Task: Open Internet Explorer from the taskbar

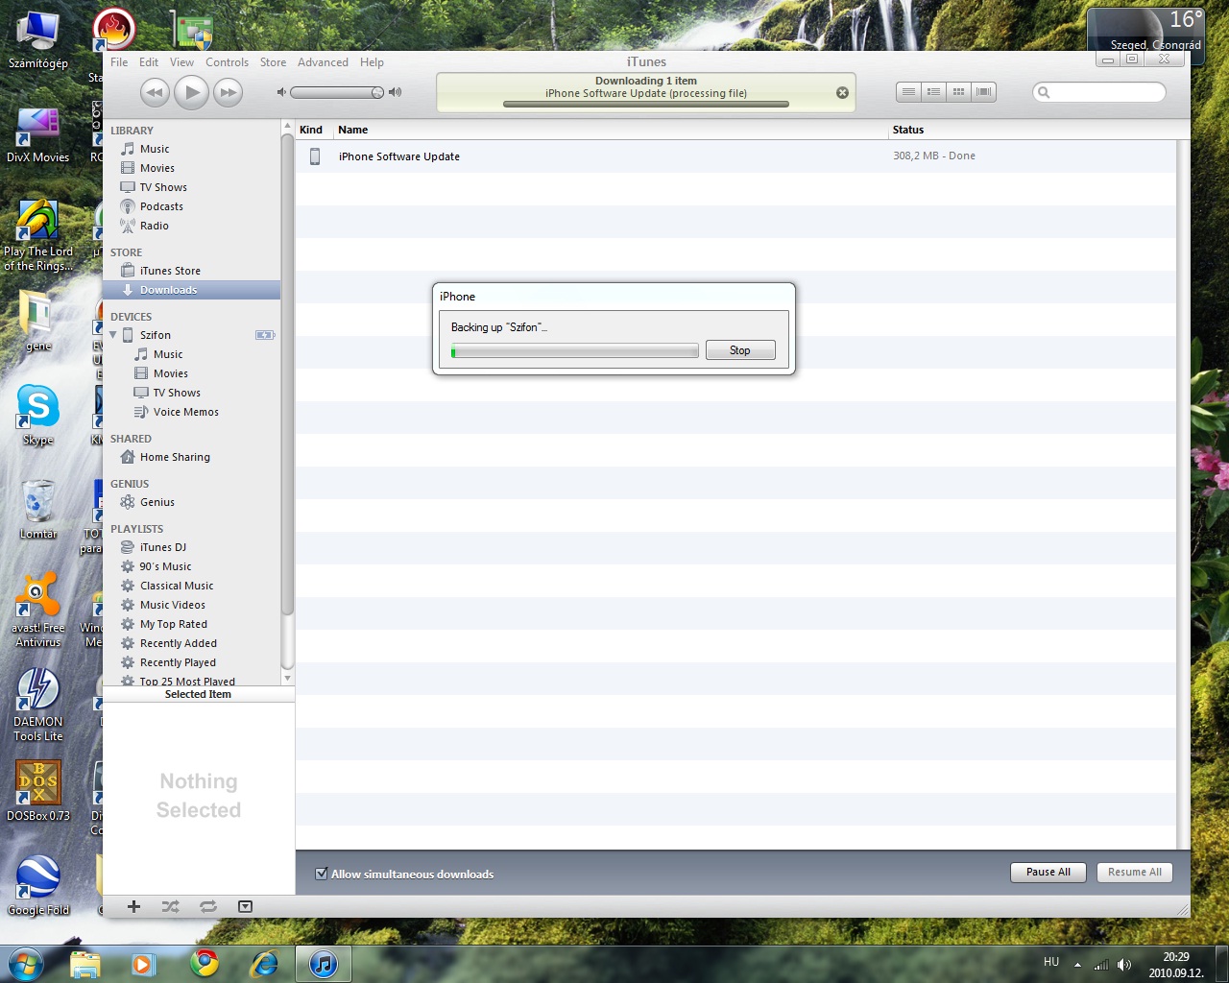Action: pos(263,963)
